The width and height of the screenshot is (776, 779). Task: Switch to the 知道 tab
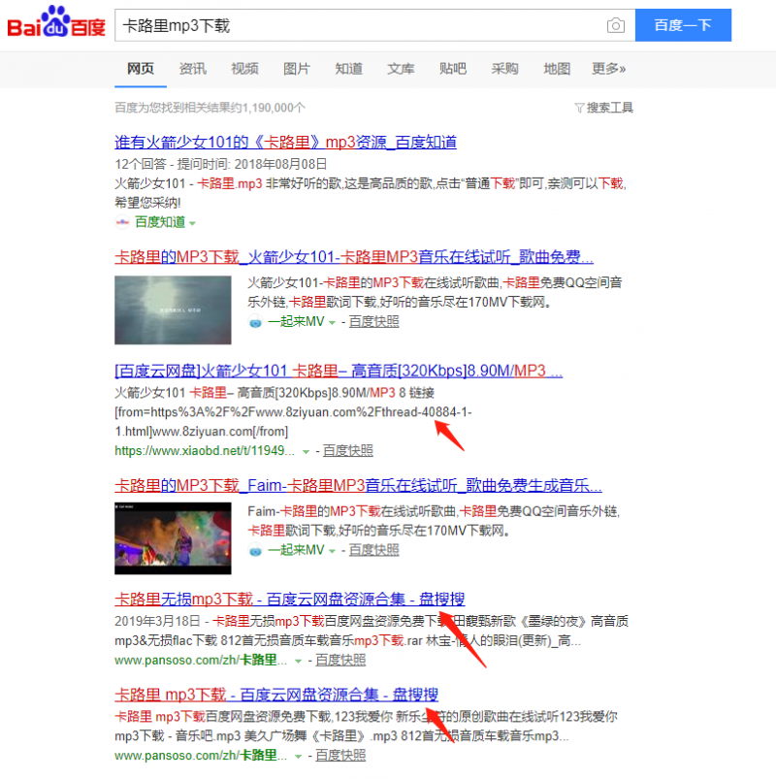349,69
